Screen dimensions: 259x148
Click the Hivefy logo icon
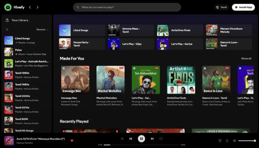[8, 7]
